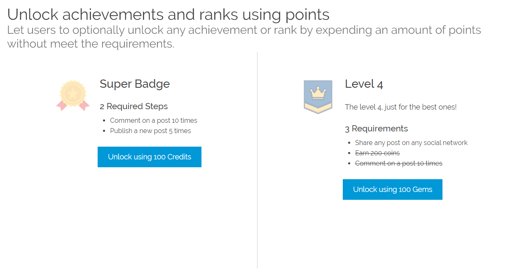The width and height of the screenshot is (515, 276).
Task: Click the 'Unlock achievements and ranks' page title
Action: point(169,14)
